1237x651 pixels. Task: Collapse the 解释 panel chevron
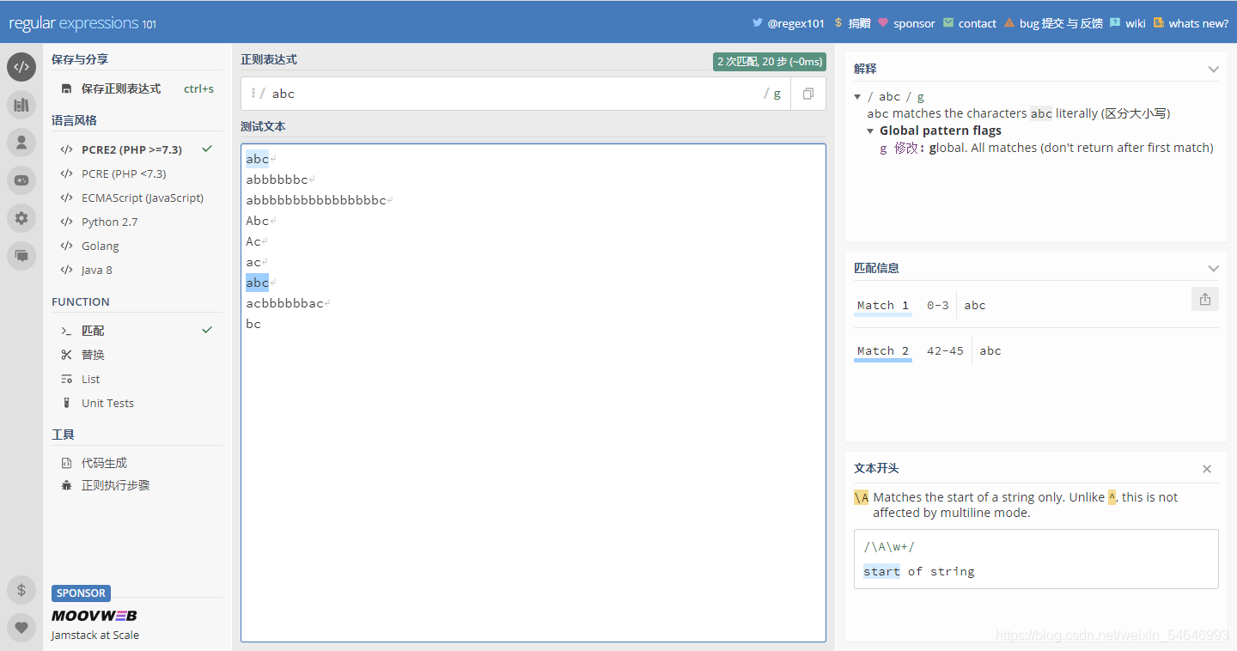1213,69
